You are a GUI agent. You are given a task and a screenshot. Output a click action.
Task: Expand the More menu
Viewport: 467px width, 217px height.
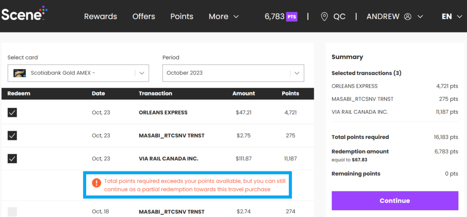223,16
